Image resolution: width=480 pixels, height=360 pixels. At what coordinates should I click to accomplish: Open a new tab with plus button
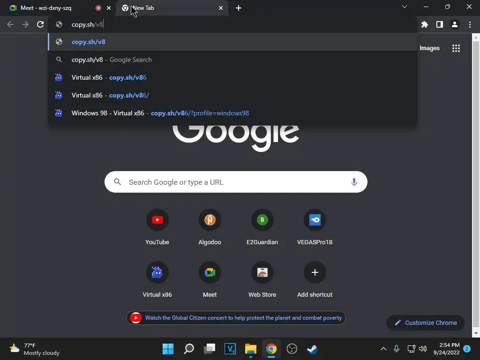point(239,8)
